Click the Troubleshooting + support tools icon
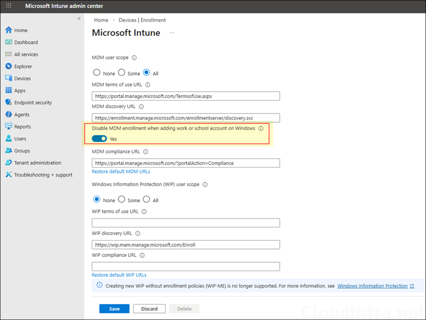Screen dimensions: 426x320 (x=9, y=175)
